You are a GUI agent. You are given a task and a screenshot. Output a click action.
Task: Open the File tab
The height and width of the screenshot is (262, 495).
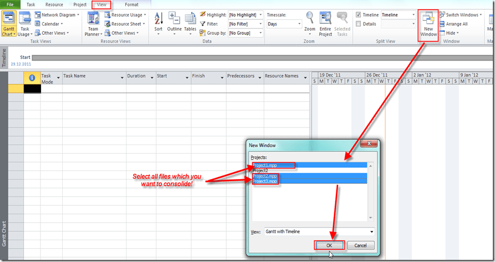tap(10, 5)
